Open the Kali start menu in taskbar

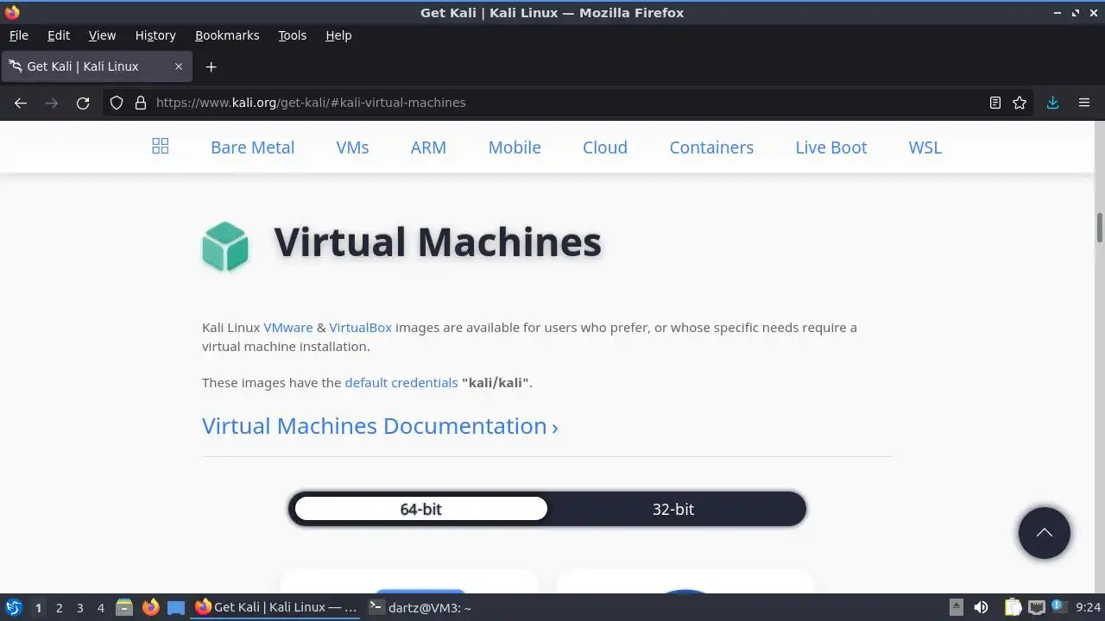(13, 607)
